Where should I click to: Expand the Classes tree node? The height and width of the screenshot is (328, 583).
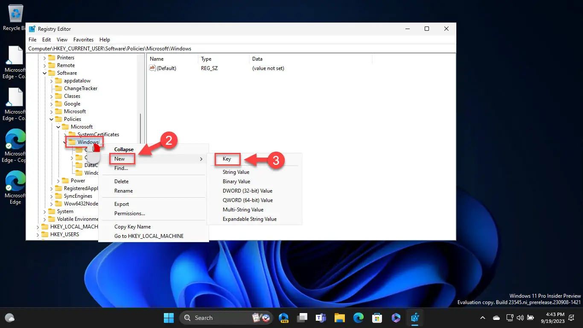(x=52, y=96)
